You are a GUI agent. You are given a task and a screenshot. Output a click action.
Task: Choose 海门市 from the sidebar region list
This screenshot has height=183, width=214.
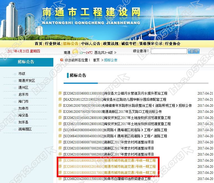click(x=23, y=101)
